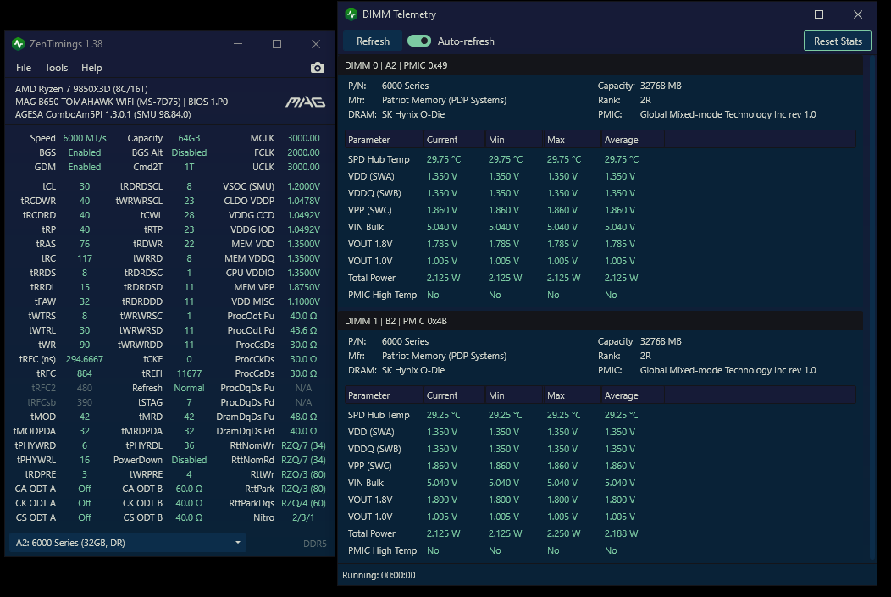Minimize the ZenTimings window

coord(238,44)
